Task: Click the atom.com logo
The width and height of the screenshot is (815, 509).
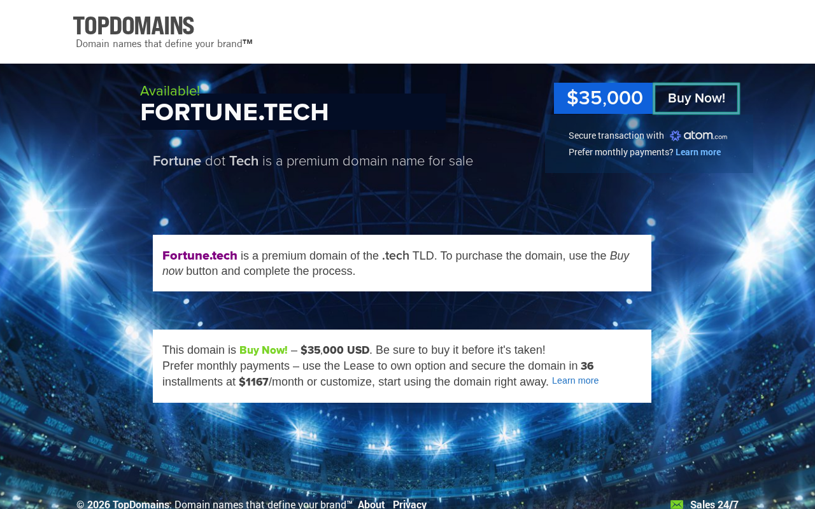Action: coord(698,136)
